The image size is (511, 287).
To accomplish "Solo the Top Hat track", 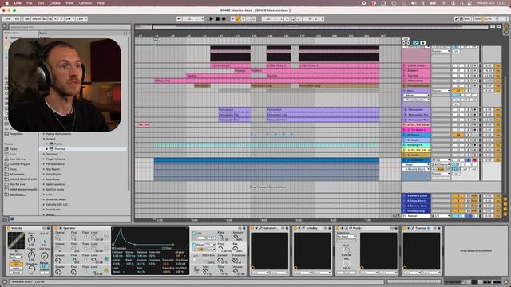I will pyautogui.click(x=469, y=76).
